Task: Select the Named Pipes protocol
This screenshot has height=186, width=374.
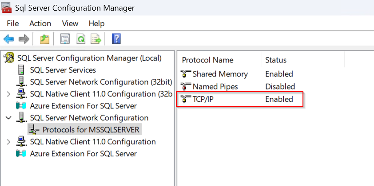Action: tap(215, 86)
